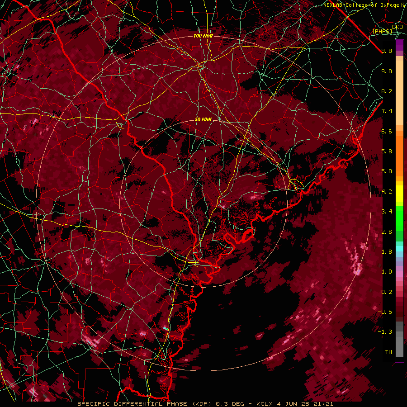Select the -0.5 scale value

[385, 312]
